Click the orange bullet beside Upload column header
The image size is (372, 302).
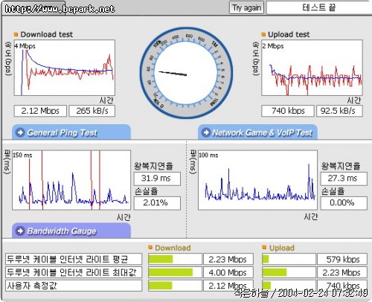click(x=264, y=247)
